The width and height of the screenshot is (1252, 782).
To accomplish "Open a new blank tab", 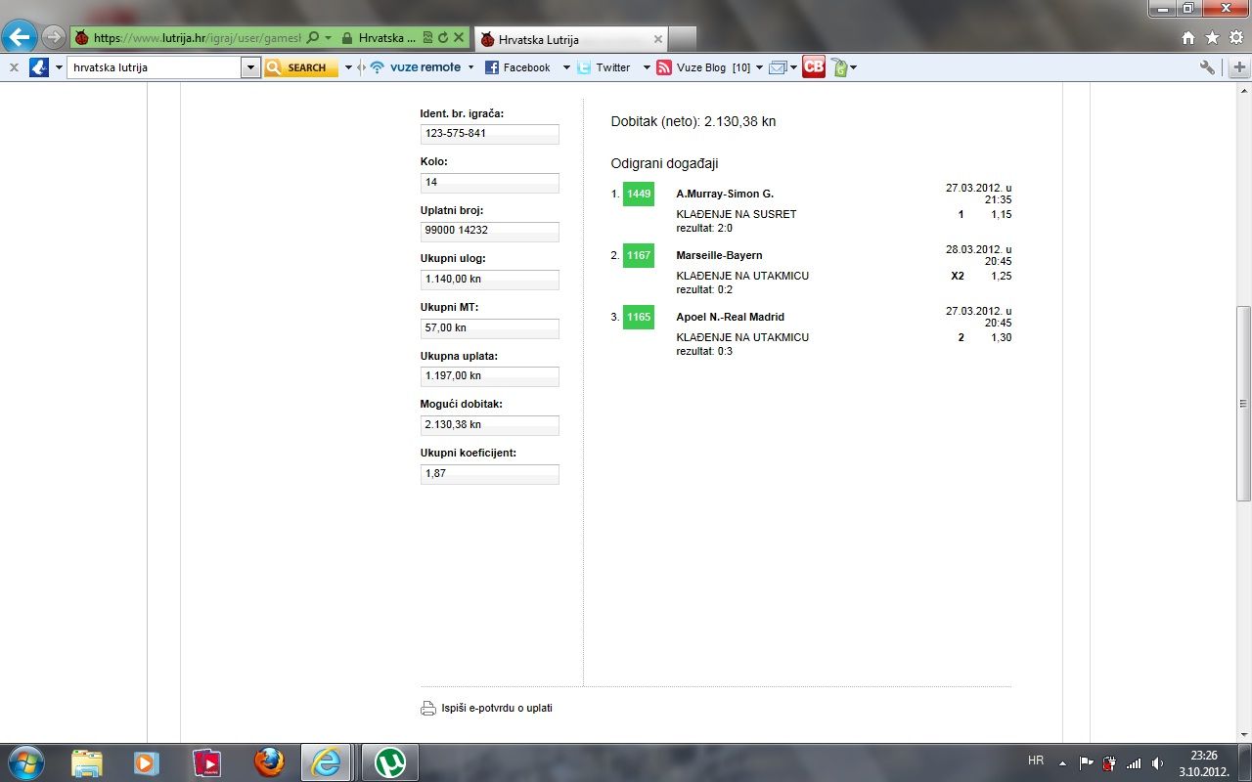I will (683, 40).
